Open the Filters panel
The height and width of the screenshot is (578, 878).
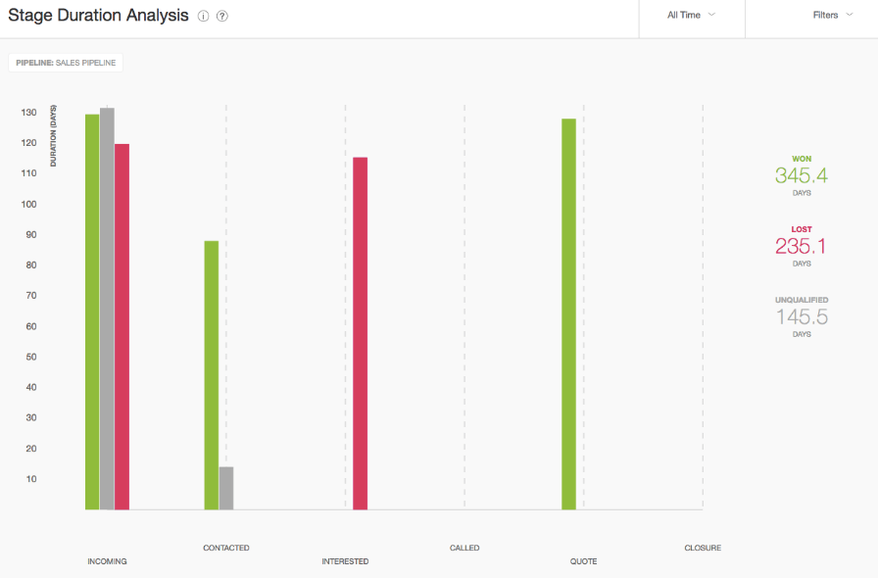(x=826, y=15)
